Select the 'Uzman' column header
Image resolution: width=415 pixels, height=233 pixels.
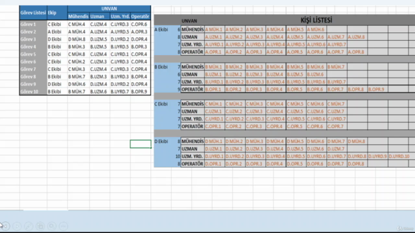(99, 16)
